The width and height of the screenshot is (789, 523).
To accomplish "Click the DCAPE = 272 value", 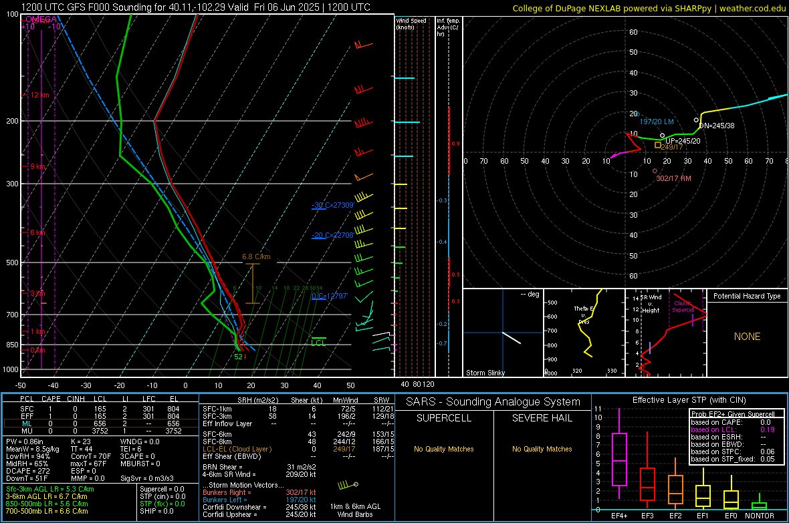I will click(27, 471).
